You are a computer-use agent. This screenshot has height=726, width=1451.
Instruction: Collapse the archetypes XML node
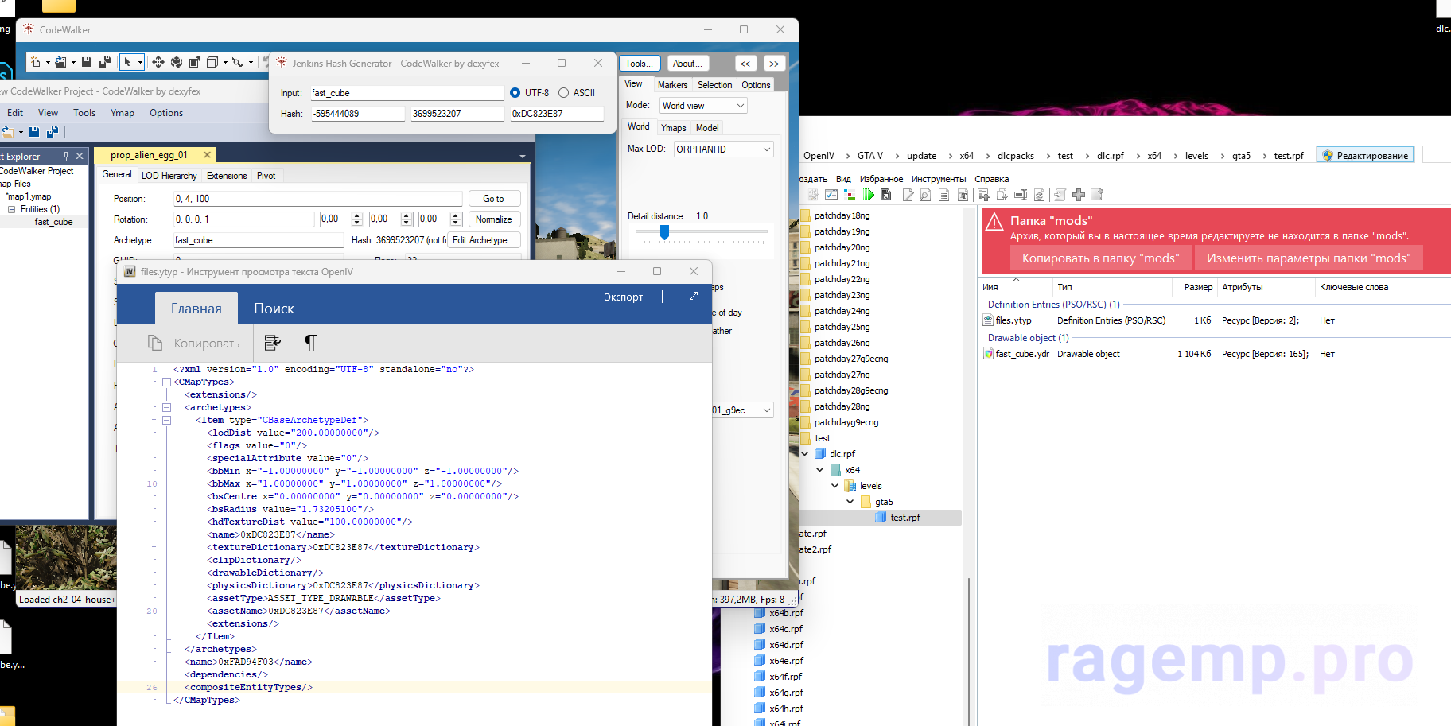(166, 408)
